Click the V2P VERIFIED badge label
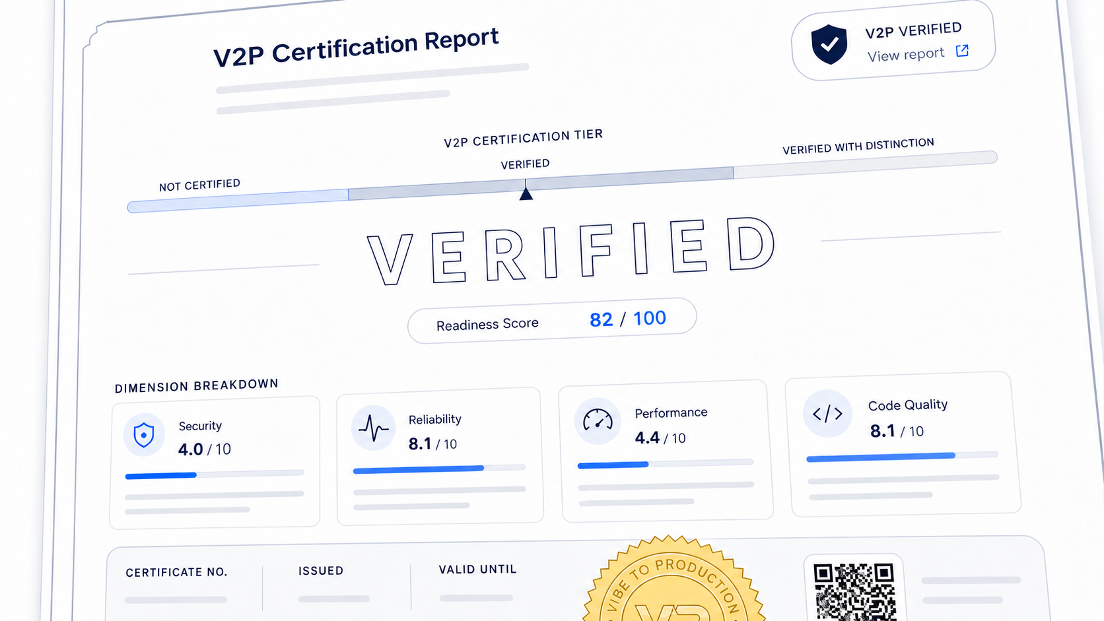The width and height of the screenshot is (1104, 621). click(x=913, y=31)
